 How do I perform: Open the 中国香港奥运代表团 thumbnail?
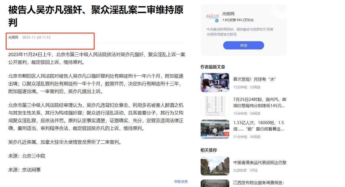(x=215, y=166)
